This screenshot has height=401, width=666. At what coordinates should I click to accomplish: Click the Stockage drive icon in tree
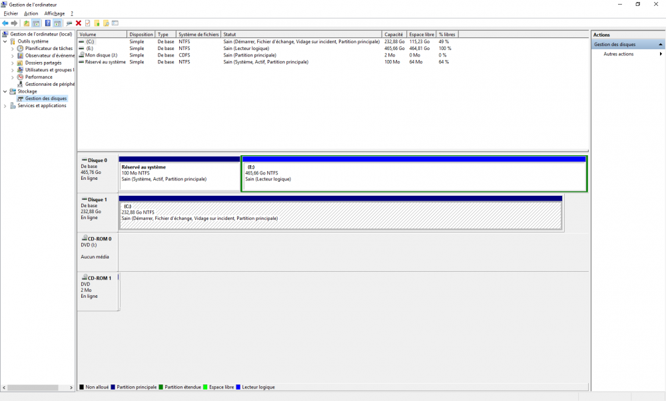click(x=13, y=91)
